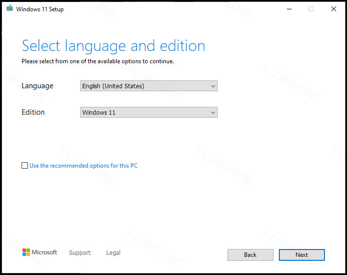Image resolution: width=347 pixels, height=275 pixels.
Task: Click the 'Use the recommended options for this PC' label
Action: [x=84, y=166]
